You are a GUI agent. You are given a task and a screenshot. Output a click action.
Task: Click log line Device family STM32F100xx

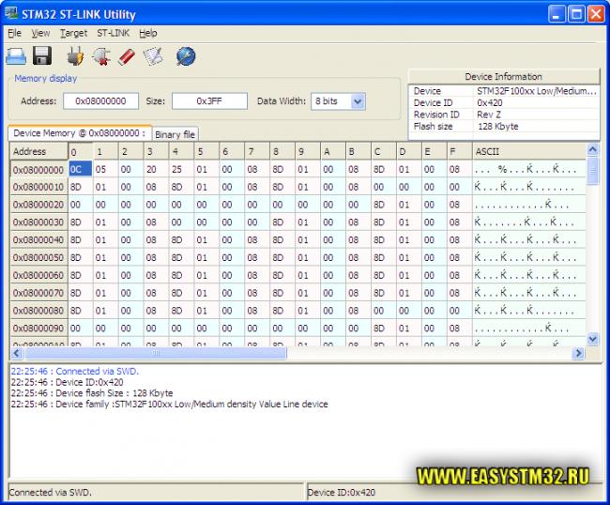[x=169, y=404]
